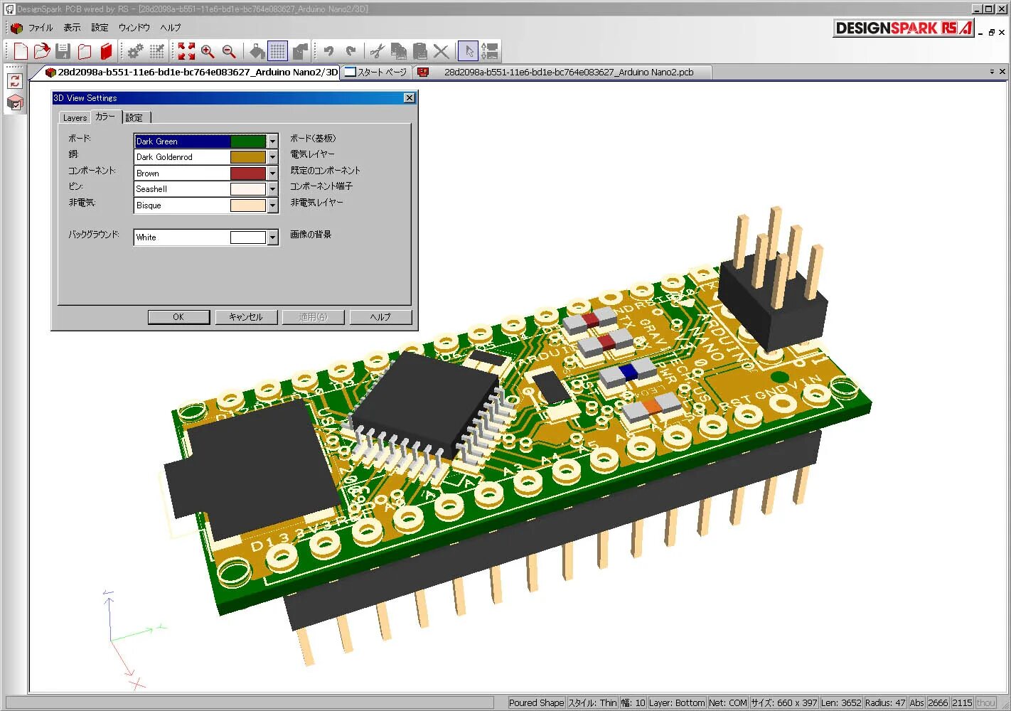Click the White background text field

coord(182,237)
